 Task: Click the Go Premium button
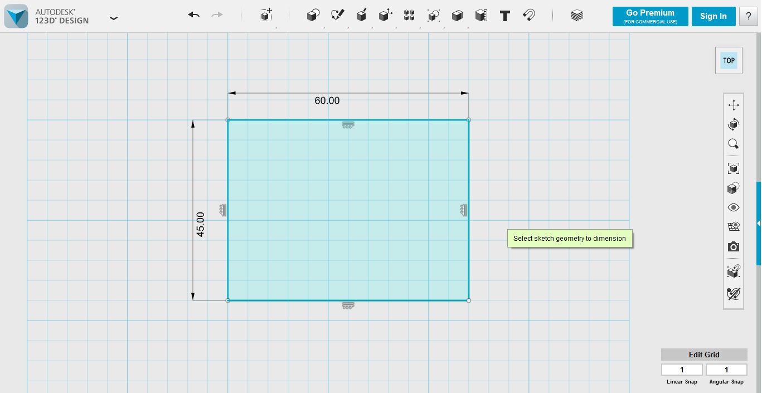tap(650, 16)
